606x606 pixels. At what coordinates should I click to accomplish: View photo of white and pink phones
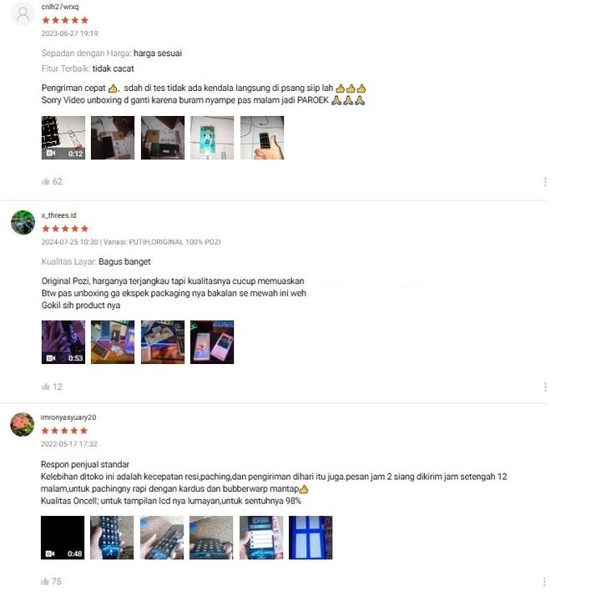[x=212, y=342]
